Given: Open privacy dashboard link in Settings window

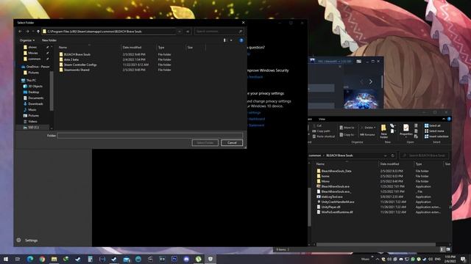Looking at the screenshot, I should [x=257, y=119].
